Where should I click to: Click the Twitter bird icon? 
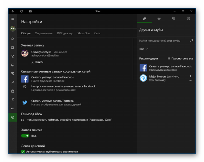(25, 103)
